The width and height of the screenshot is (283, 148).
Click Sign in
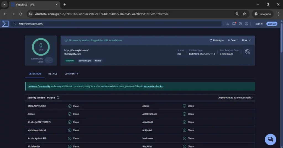pyautogui.click(x=259, y=24)
